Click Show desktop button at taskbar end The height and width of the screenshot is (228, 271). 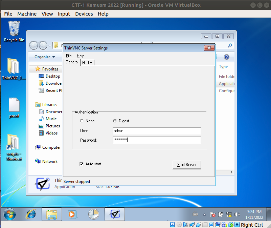(269, 214)
